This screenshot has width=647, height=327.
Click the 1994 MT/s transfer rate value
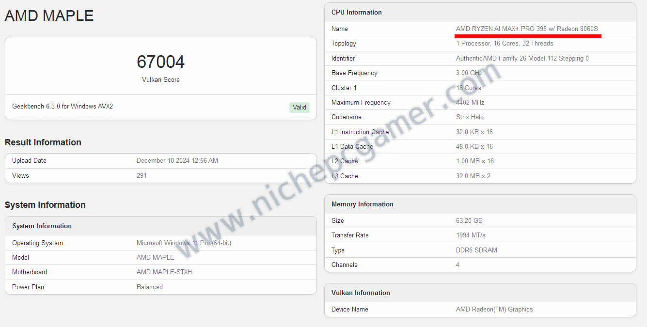[x=471, y=235]
